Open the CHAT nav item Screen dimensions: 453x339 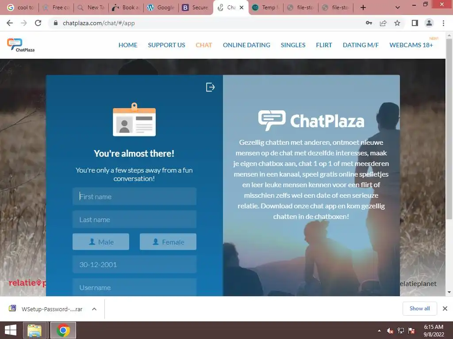[x=204, y=45]
